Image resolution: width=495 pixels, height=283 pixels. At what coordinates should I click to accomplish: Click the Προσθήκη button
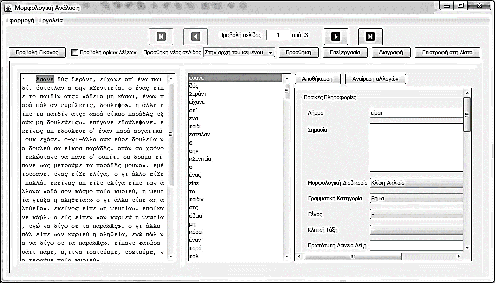[298, 52]
